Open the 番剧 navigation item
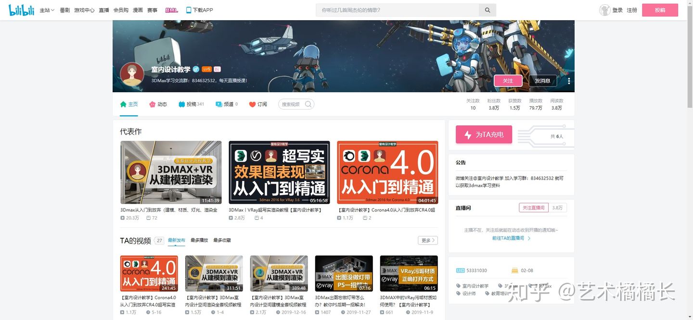 click(x=64, y=10)
